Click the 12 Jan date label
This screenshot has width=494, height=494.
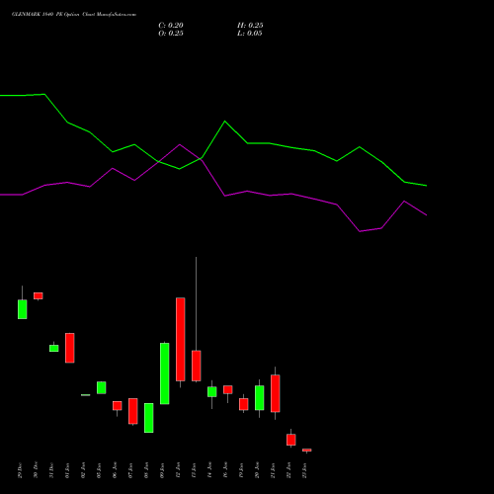click(x=178, y=470)
